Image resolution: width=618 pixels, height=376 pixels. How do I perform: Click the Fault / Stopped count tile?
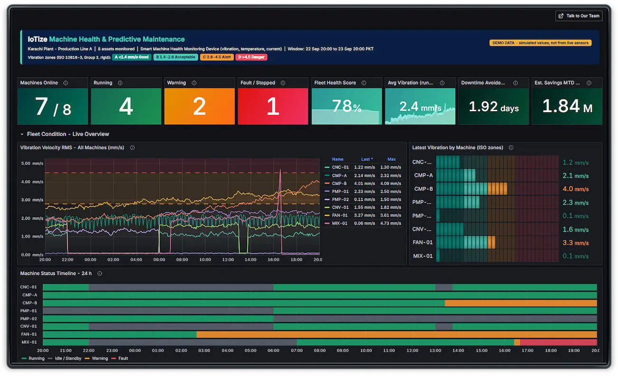[x=273, y=106]
